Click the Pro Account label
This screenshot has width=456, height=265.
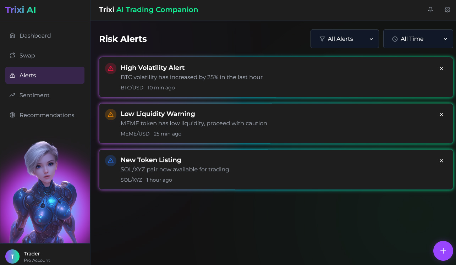pyautogui.click(x=37, y=260)
